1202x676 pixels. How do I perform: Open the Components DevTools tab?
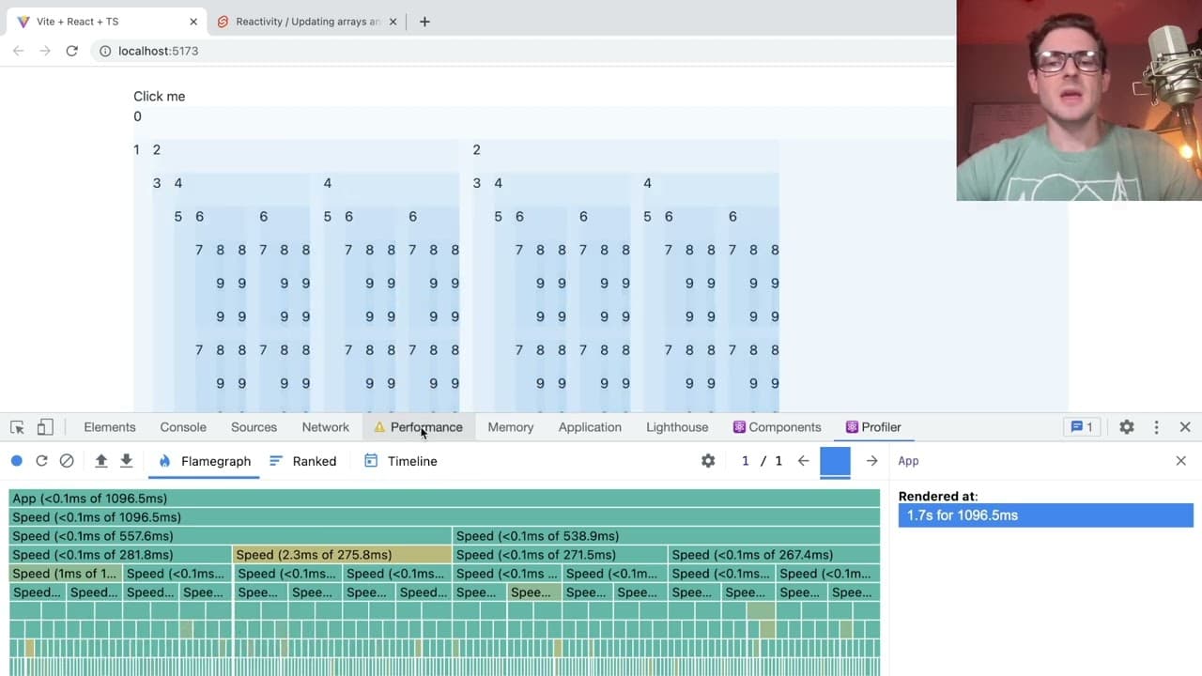tap(777, 427)
